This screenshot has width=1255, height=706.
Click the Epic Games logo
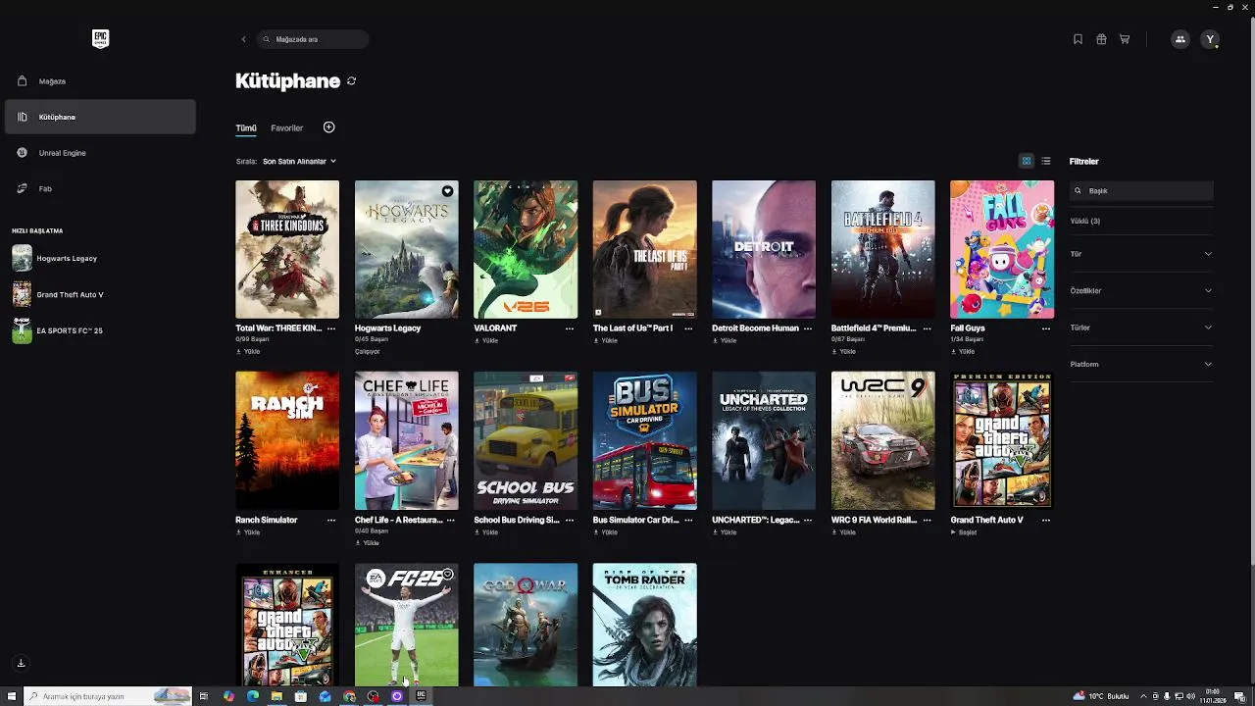pos(100,38)
